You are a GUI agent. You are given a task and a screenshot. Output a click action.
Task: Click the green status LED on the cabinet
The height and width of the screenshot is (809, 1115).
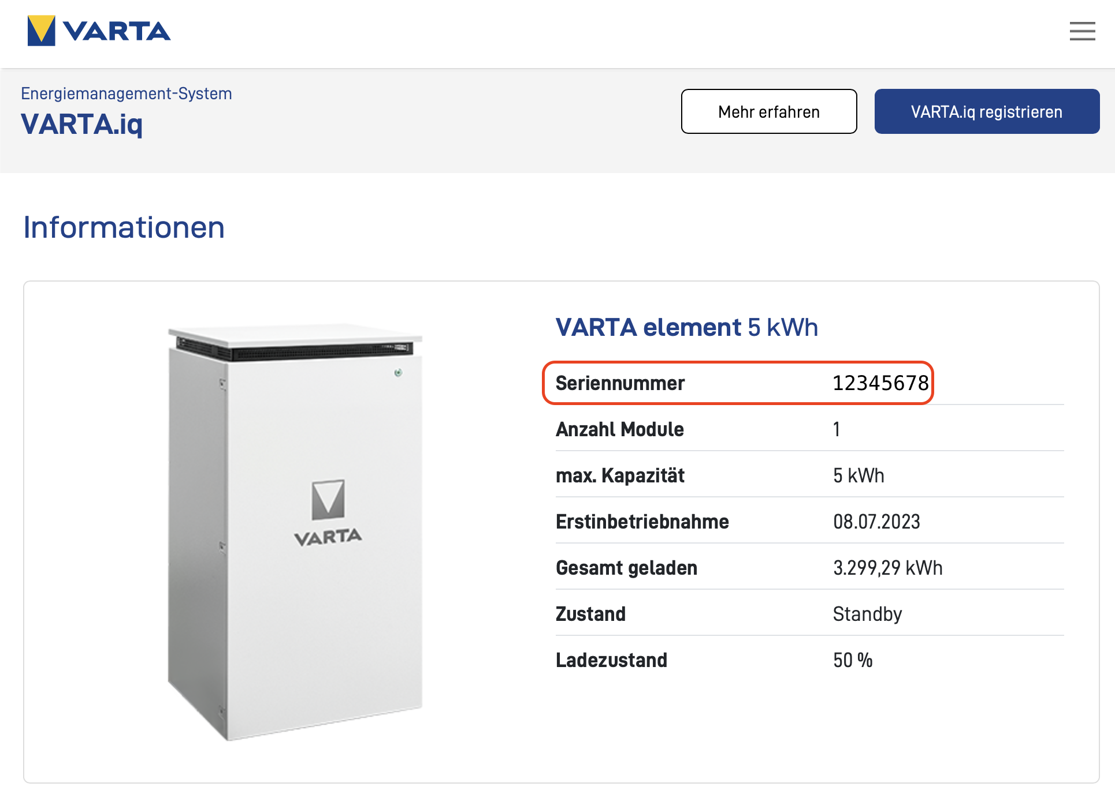[x=398, y=373]
